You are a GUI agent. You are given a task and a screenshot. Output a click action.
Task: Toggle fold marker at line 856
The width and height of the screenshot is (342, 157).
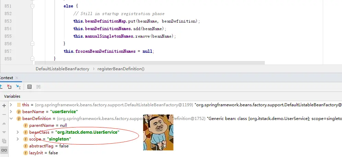click(x=32, y=44)
